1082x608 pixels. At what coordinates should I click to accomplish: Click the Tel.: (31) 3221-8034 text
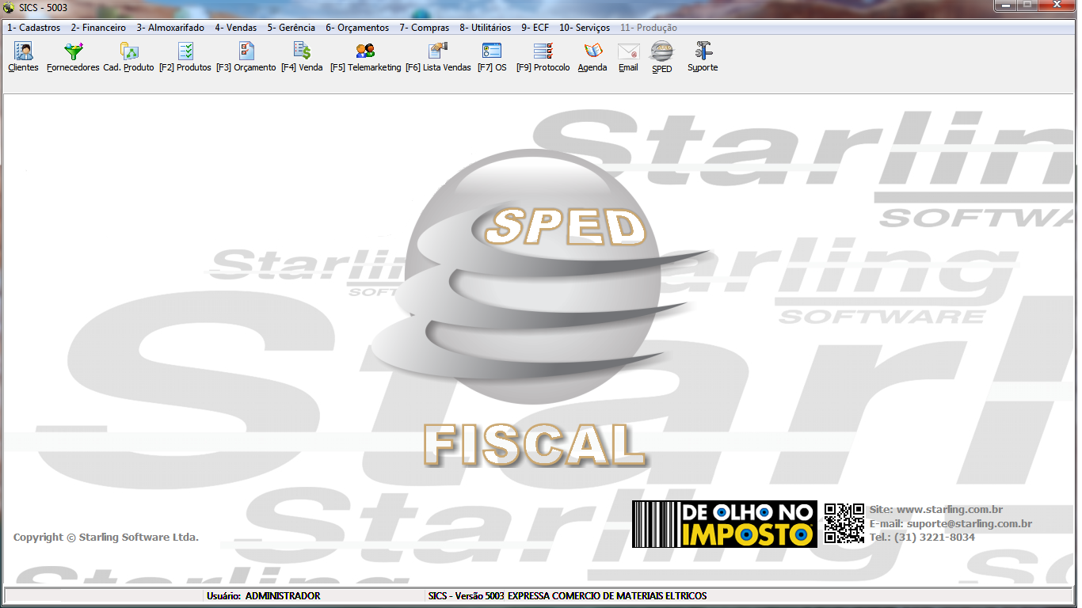coord(922,538)
